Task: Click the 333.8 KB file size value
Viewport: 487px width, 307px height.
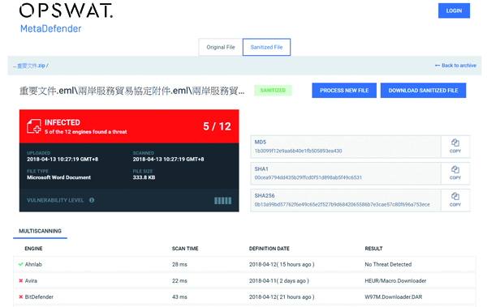Action: point(144,177)
